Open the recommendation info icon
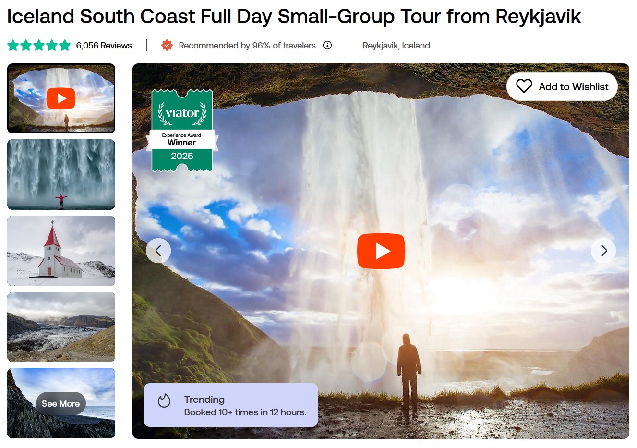The image size is (637, 448). [327, 45]
